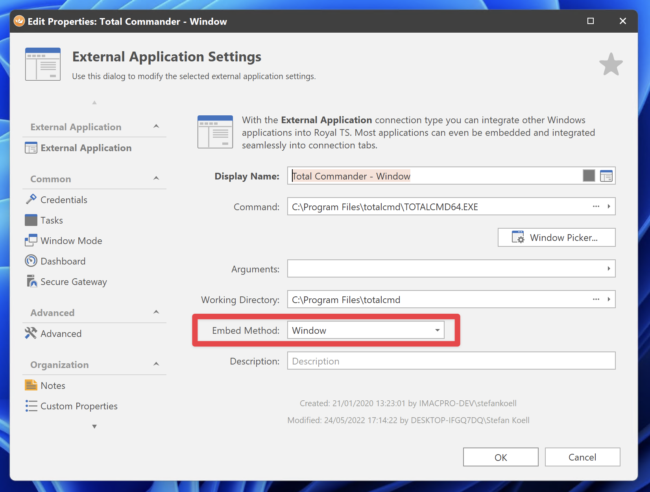Click the Window Picker button

tap(556, 237)
